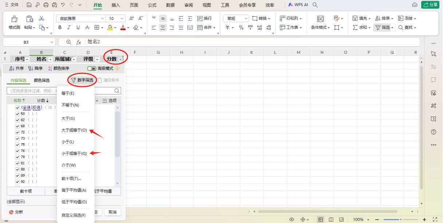443x223 pixels.
Task: Toggle the Advanced Mode (高级模式) switch
Action: tap(91, 68)
